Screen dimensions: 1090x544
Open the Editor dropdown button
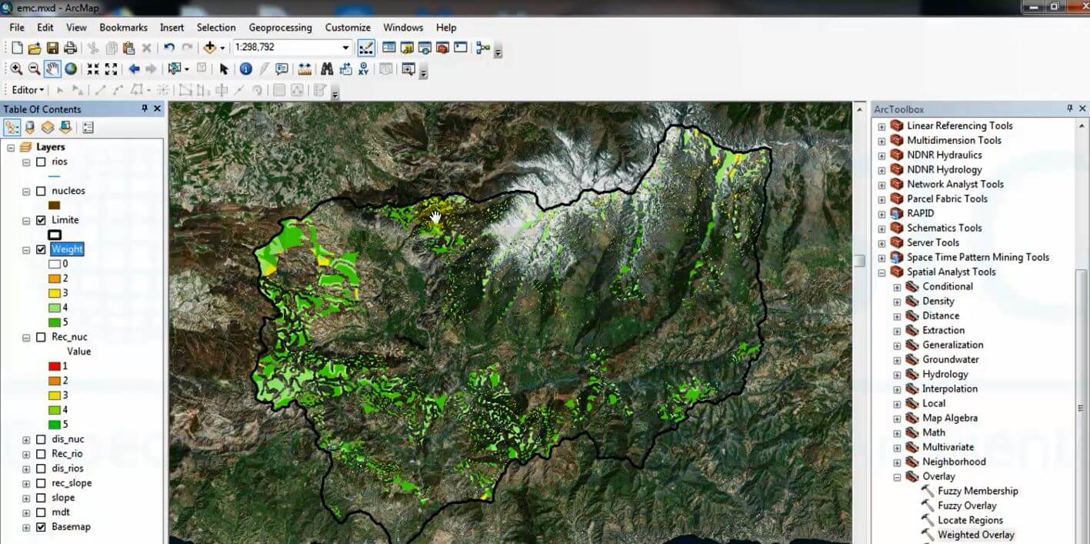[x=28, y=91]
